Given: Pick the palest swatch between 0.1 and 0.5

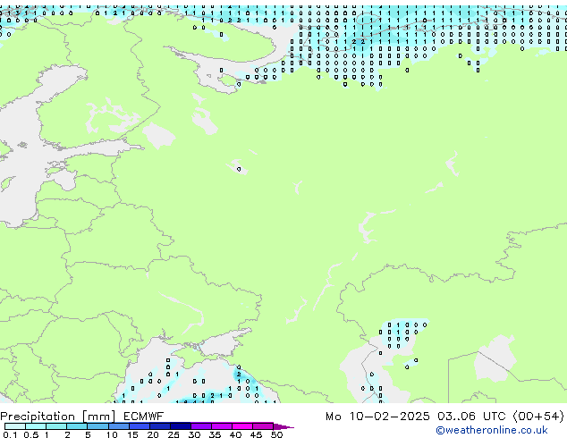Looking at the screenshot, I should (15, 426).
